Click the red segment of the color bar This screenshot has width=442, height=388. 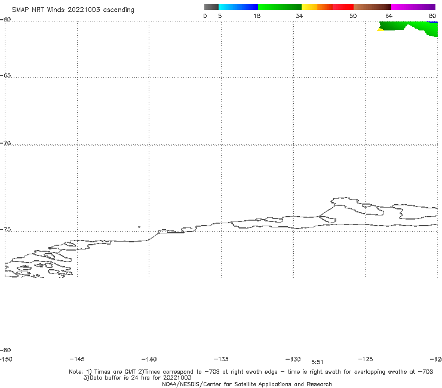point(343,7)
